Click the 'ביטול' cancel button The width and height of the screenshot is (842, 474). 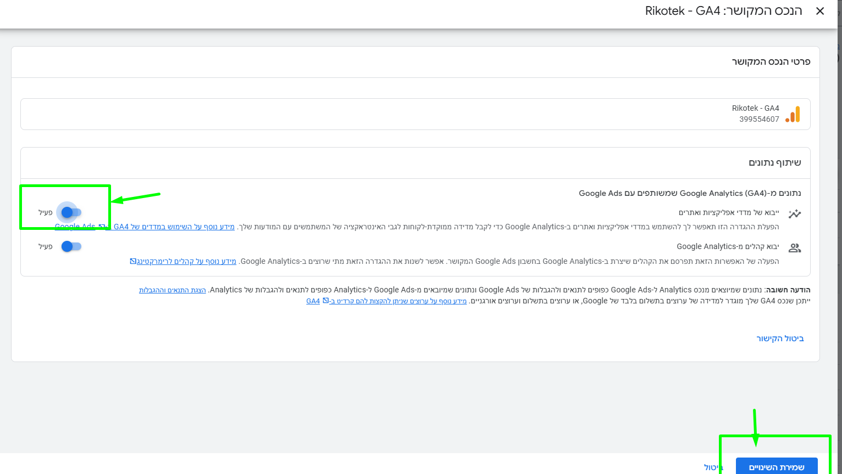pyautogui.click(x=713, y=467)
